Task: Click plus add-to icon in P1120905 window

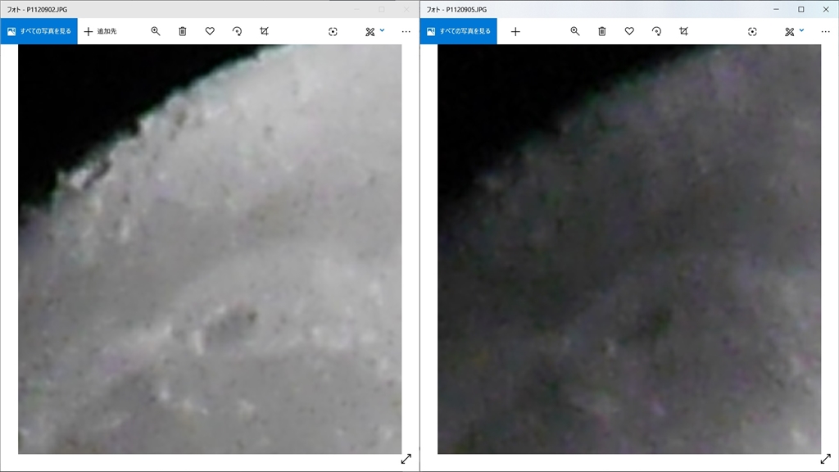Action: point(515,32)
